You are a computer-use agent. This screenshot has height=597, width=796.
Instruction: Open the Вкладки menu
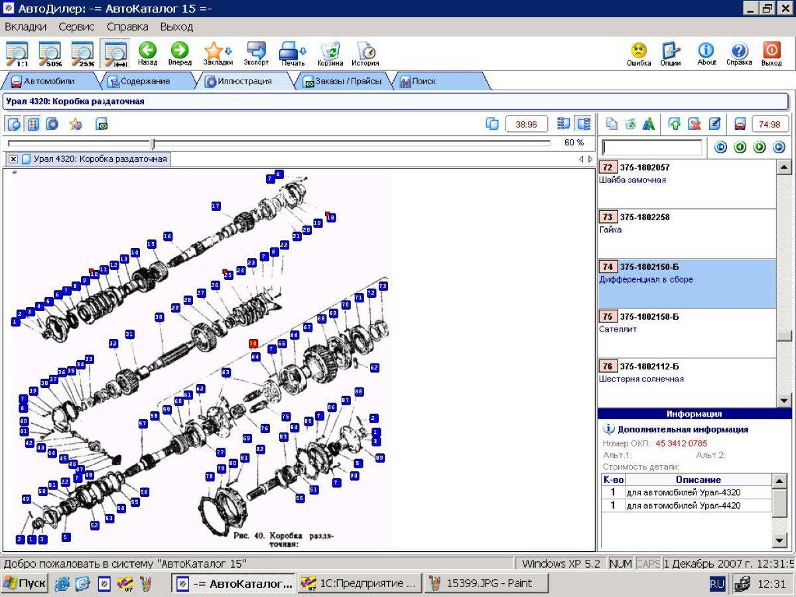26,27
